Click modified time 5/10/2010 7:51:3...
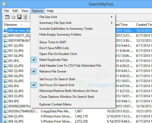The width and height of the screenshot is (152, 123). point(119,116)
